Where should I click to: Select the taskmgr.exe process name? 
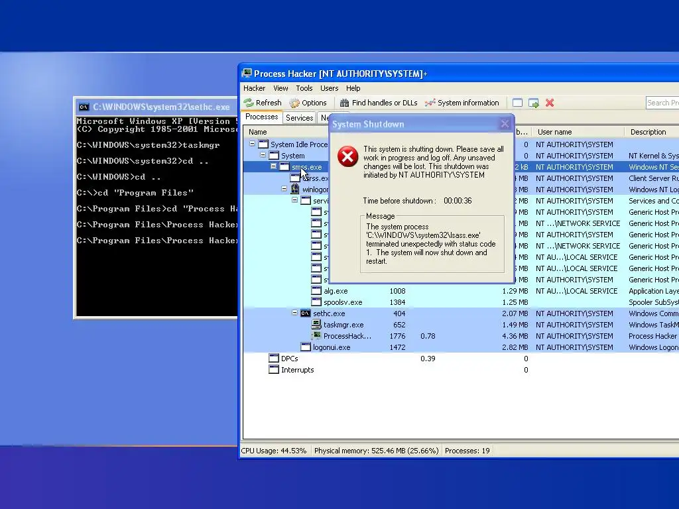pyautogui.click(x=343, y=325)
